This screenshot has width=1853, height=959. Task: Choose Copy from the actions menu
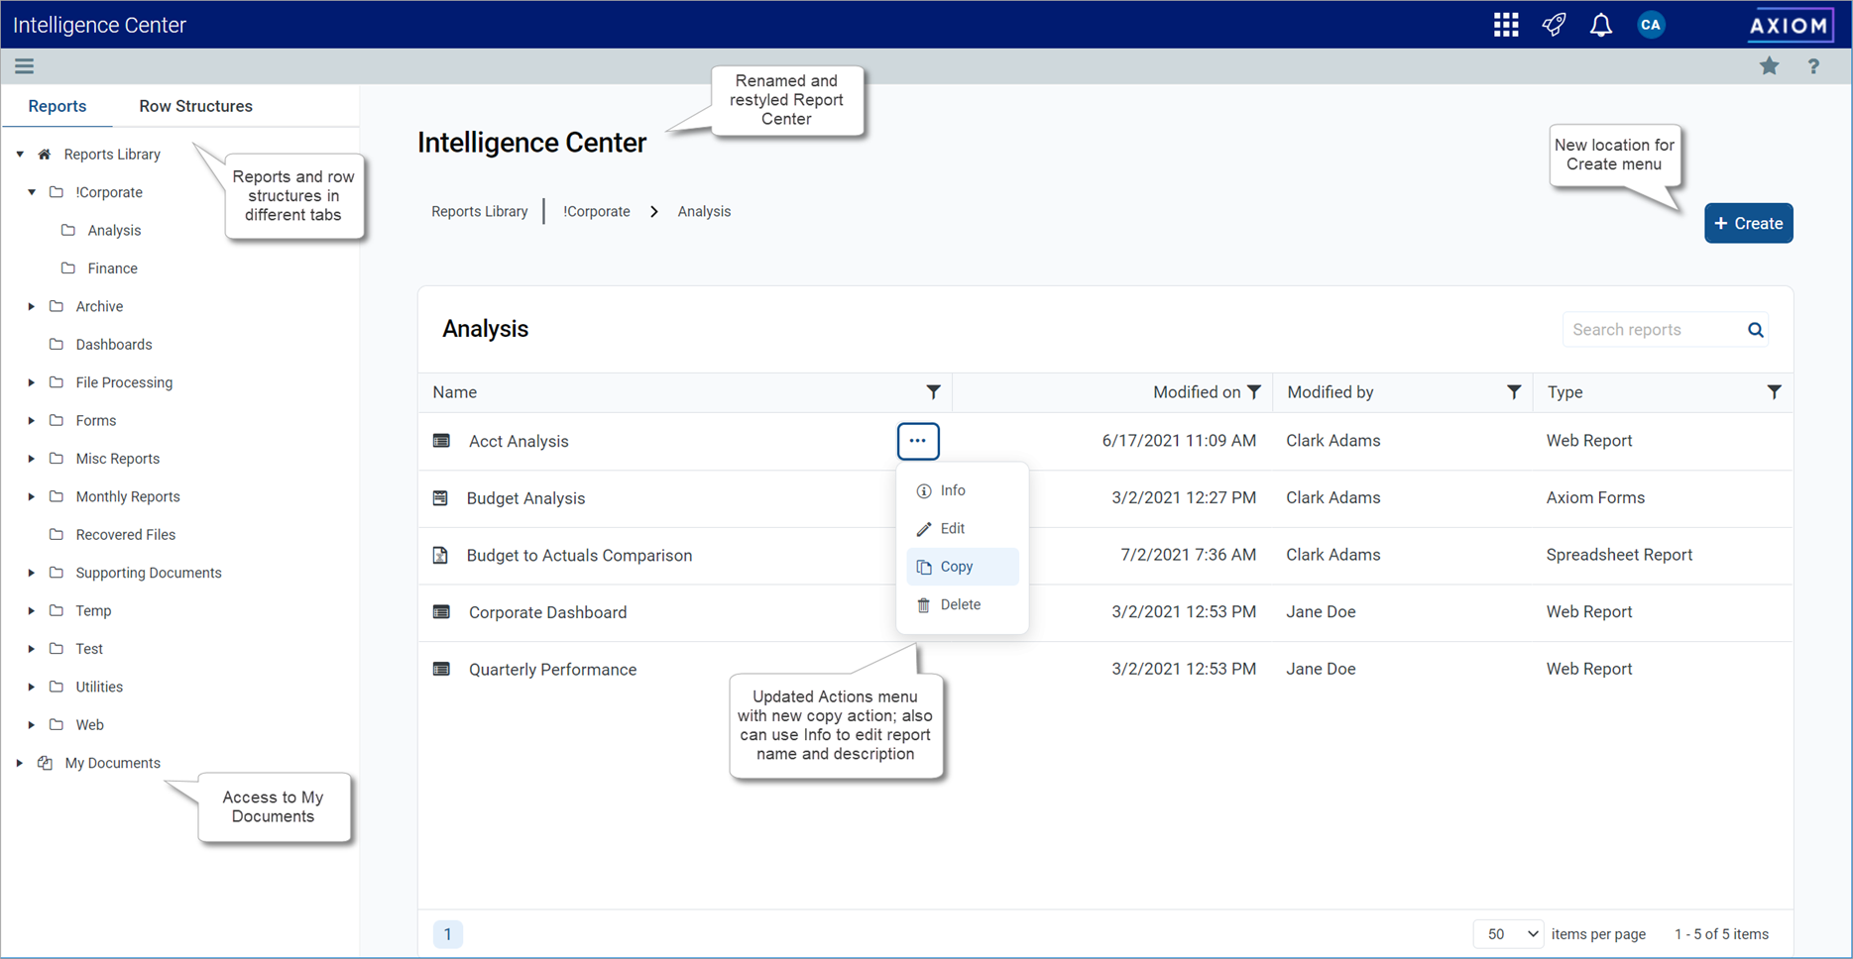pyautogui.click(x=957, y=567)
